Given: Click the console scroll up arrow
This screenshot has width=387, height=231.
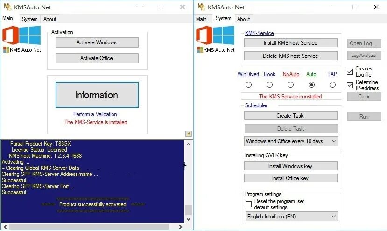Looking at the screenshot, I should click(x=189, y=144).
